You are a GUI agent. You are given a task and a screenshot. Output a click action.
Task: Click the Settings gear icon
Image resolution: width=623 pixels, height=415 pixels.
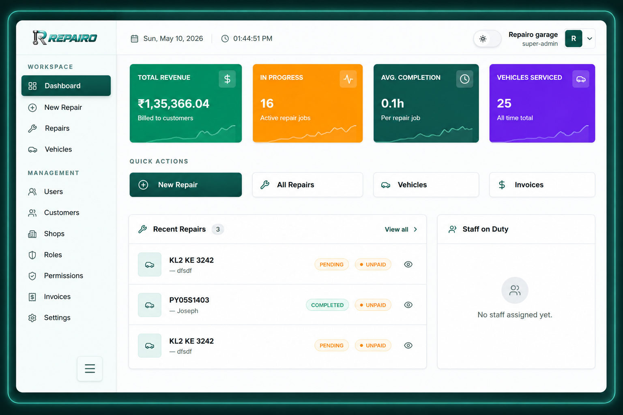click(x=32, y=318)
